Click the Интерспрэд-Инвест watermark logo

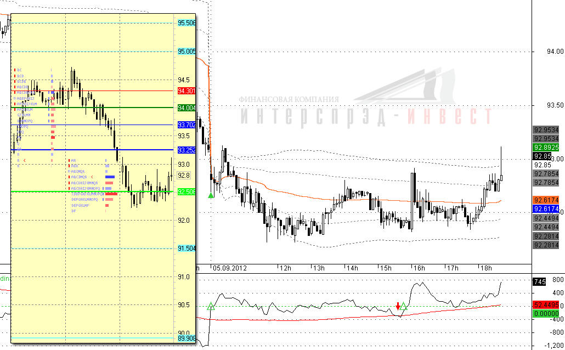coord(366,98)
